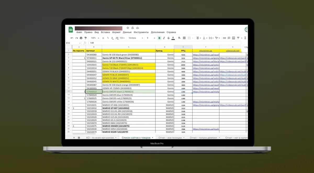Select column C header
Viewport: 314px width, 173px height.
pyautogui.click(x=129, y=47)
